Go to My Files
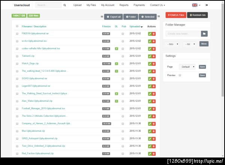Screen dimensions: 225x165 click(x=91, y=5)
